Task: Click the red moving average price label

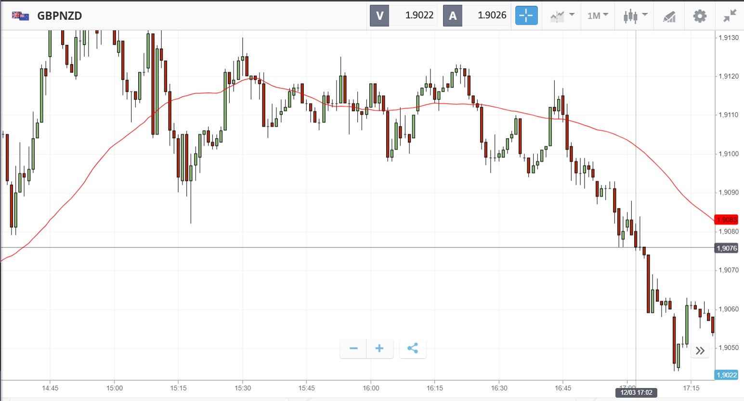Action: [727, 220]
